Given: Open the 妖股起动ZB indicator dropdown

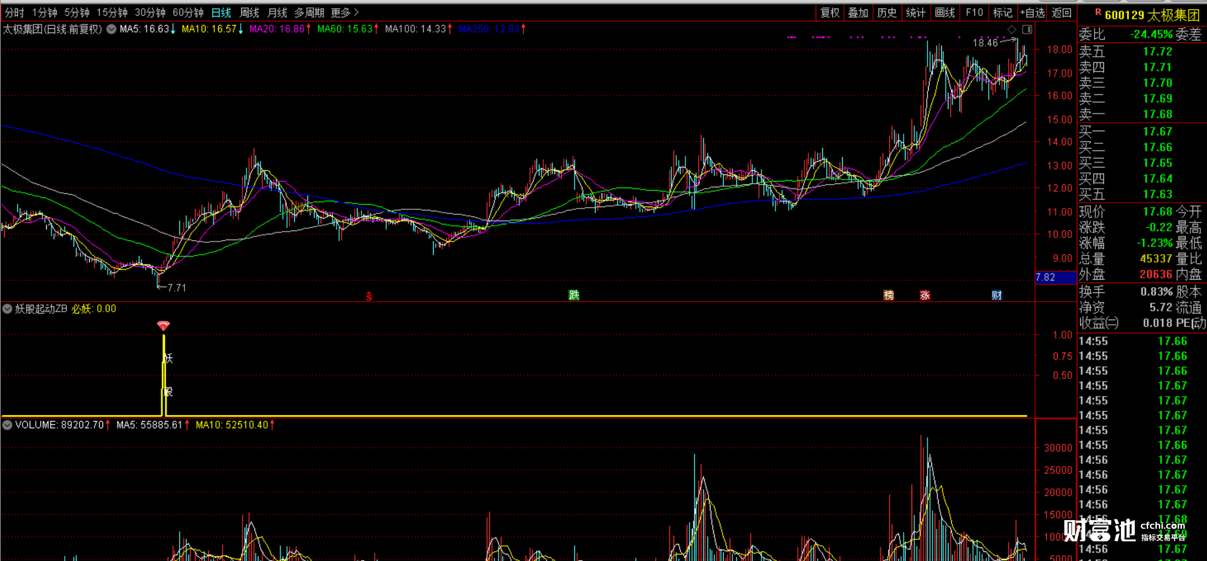Looking at the screenshot, I should pos(7,309).
